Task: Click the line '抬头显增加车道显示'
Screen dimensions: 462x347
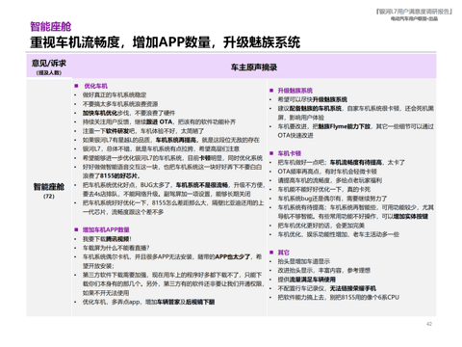Action: 304,261
